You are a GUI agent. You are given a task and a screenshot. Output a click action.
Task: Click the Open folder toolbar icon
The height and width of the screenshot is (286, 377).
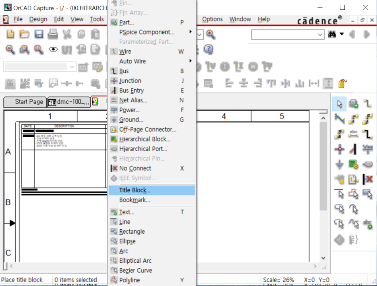click(x=24, y=34)
